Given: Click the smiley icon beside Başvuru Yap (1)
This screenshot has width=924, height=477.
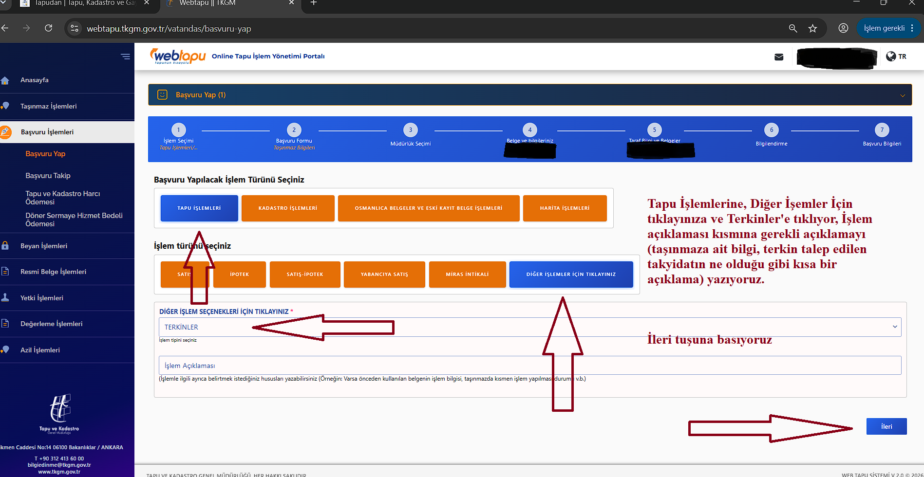Looking at the screenshot, I should point(162,94).
